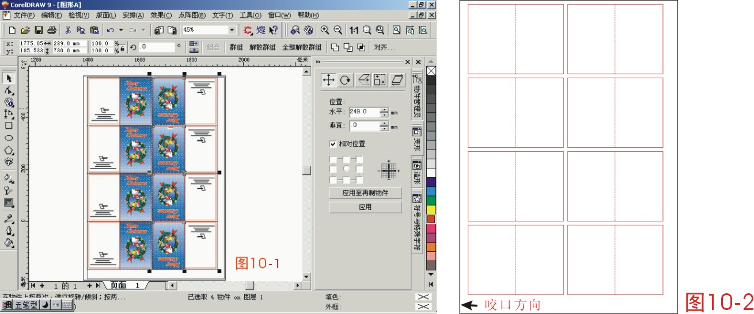Image resolution: width=754 pixels, height=314 pixels.
Task: Click the Import icon in the toolbar
Action: point(159,30)
